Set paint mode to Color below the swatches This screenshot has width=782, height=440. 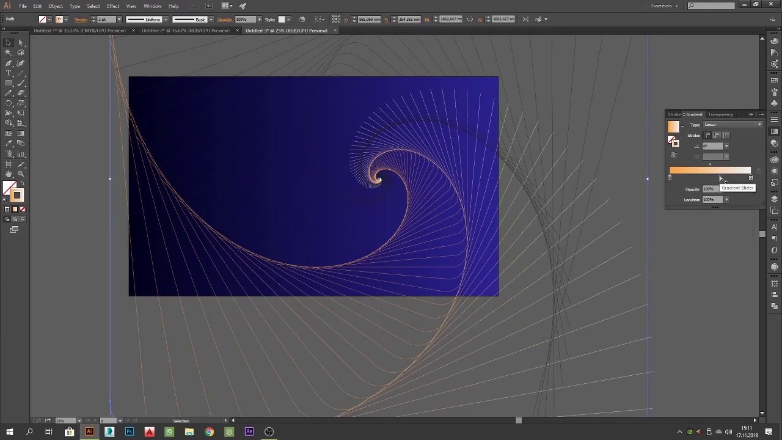[7, 209]
